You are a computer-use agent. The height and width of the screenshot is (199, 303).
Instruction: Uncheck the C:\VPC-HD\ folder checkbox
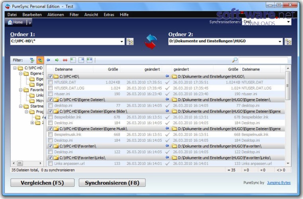pyautogui.click(x=50, y=76)
